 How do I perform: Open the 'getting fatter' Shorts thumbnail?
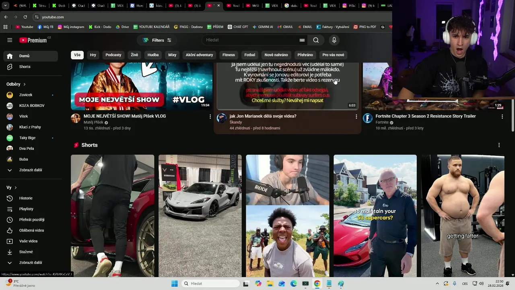point(463,216)
